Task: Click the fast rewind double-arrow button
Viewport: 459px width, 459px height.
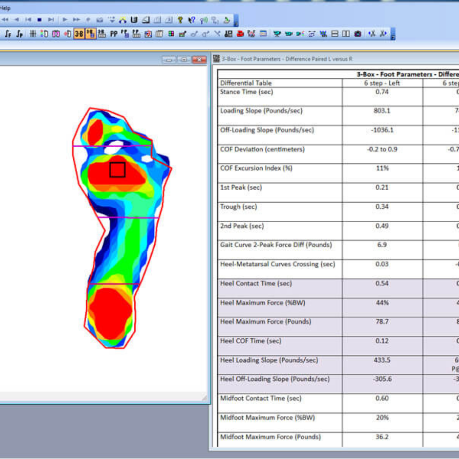Action: [x=5, y=20]
